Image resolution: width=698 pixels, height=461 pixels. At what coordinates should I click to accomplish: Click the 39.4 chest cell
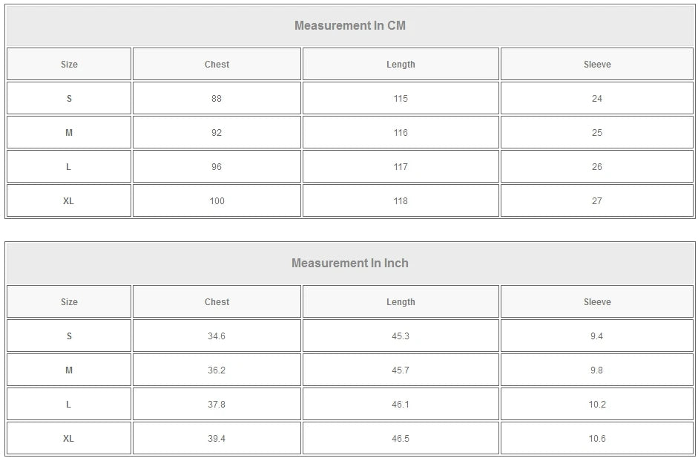tap(217, 439)
